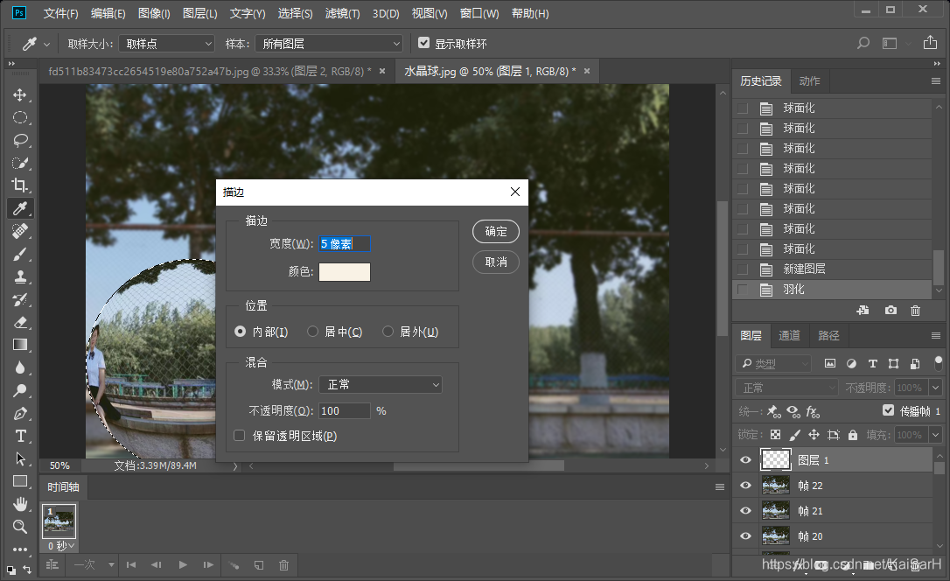Viewport: 950px width, 581px height.
Task: Select the Eyedropper tool in toolbox
Action: click(20, 208)
